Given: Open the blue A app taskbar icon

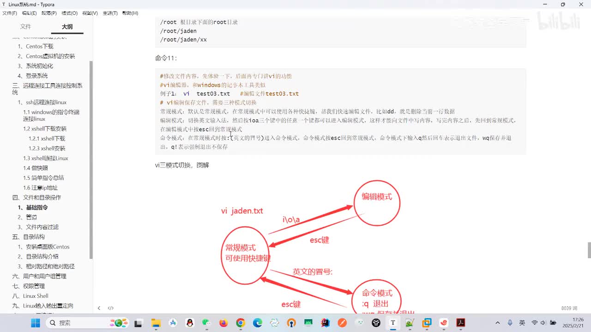Looking at the screenshot, I should pyautogui.click(x=173, y=323).
